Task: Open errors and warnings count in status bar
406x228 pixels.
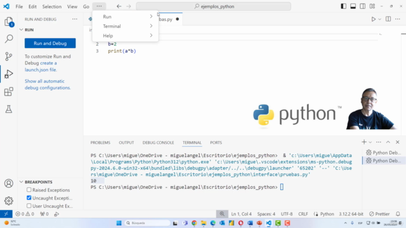Action: click(25, 214)
